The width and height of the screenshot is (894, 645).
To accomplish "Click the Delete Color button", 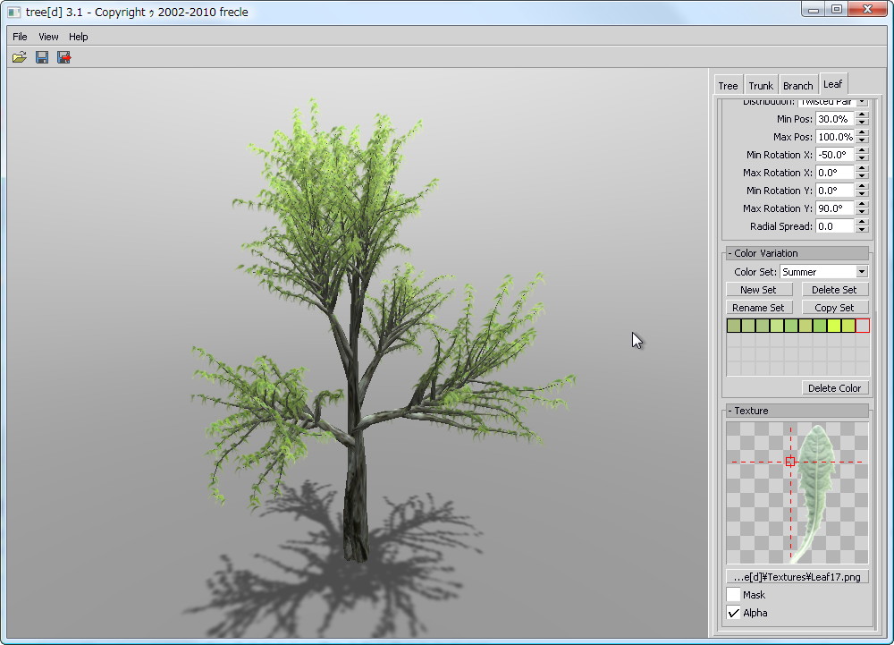I will (835, 388).
